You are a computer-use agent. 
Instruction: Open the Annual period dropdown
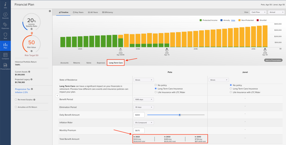[x=276, y=12]
